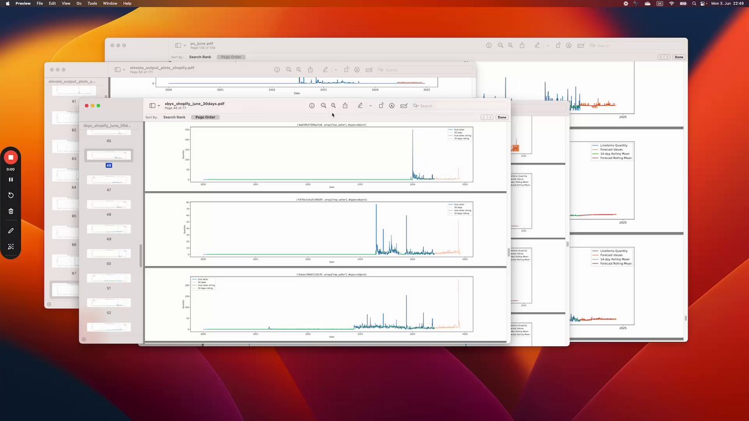Toggle sidebar view in pv_june.pdf window
This screenshot has width=749, height=421.
click(178, 46)
